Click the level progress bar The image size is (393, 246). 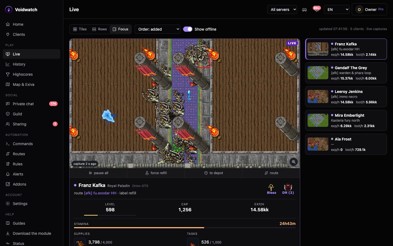tap(110, 215)
